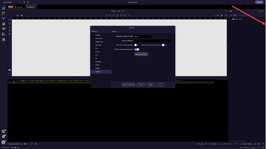The height and width of the screenshot is (149, 266).
Task: Click the Reset Panel Sizes button
Action: coord(141,54)
